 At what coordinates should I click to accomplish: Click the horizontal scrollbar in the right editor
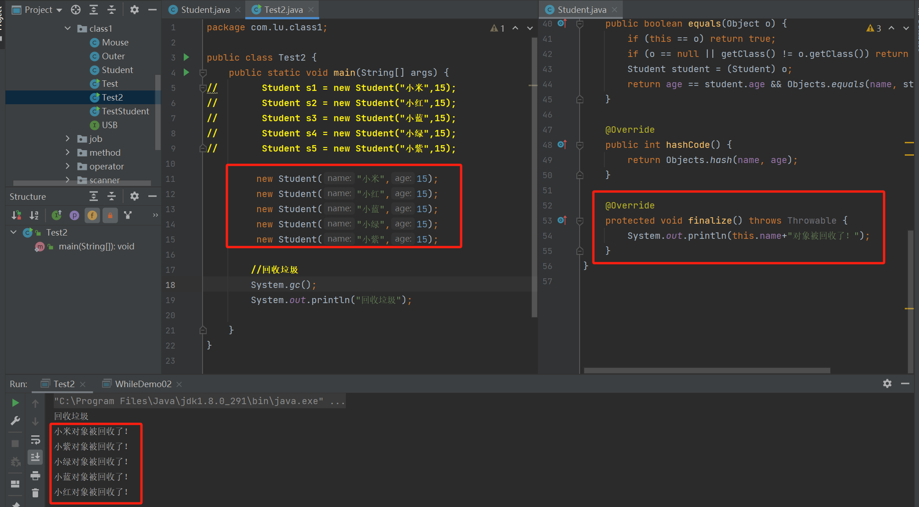tap(706, 370)
